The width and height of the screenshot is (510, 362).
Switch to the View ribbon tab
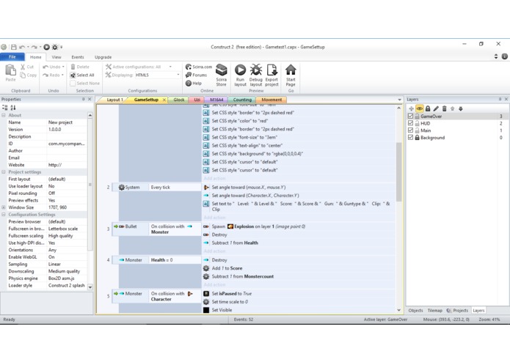coord(57,57)
